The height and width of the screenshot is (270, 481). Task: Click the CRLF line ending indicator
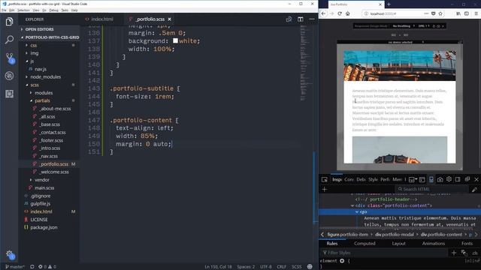coord(281,267)
